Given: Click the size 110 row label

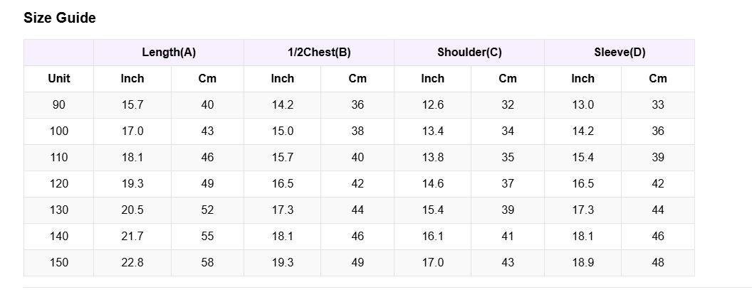Looking at the screenshot, I should [x=59, y=158].
